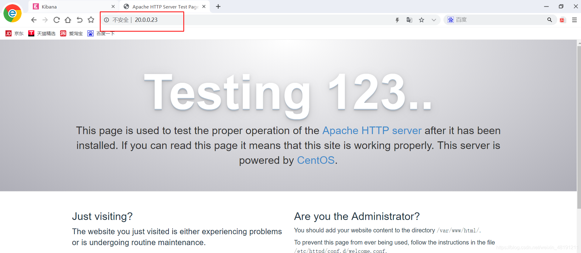This screenshot has width=581, height=253.
Task: Open the 百度一下 bookmark
Action: tap(101, 33)
